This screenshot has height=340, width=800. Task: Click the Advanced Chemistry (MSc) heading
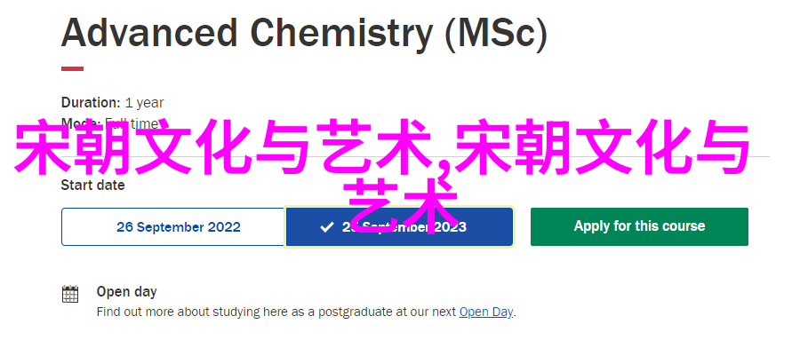click(x=304, y=33)
